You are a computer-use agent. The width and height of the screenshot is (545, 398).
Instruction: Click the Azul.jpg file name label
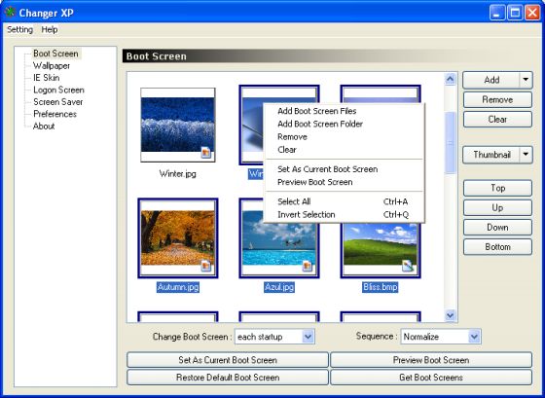(x=279, y=287)
